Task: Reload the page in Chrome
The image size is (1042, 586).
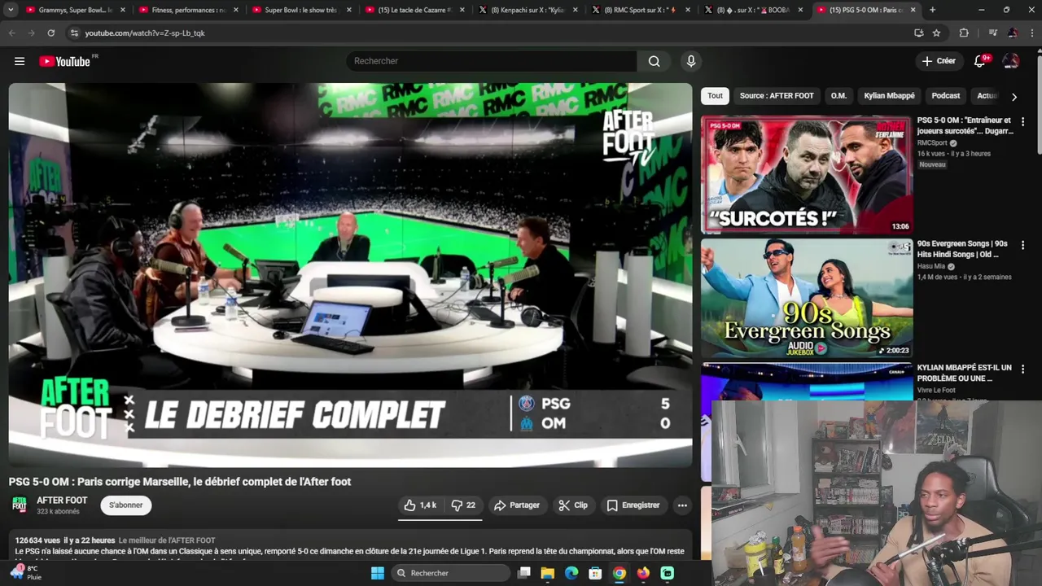Action: click(51, 33)
